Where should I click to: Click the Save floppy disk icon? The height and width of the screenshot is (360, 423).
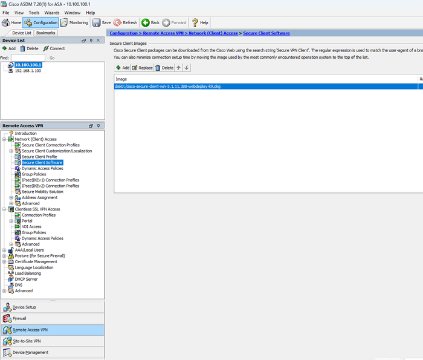click(102, 22)
